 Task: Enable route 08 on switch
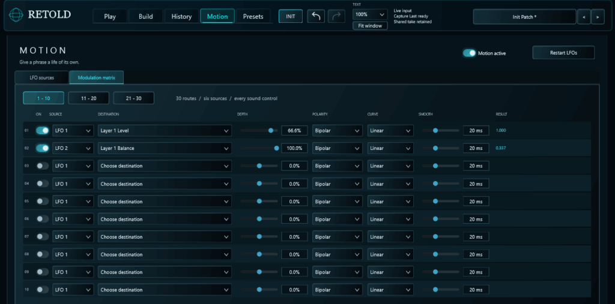click(43, 254)
